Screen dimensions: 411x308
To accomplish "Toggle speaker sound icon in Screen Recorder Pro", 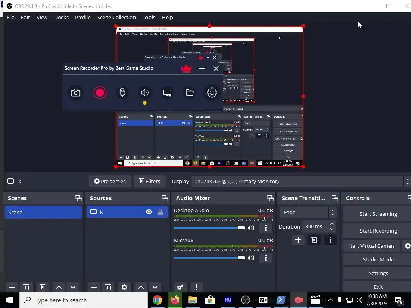I will [144, 93].
